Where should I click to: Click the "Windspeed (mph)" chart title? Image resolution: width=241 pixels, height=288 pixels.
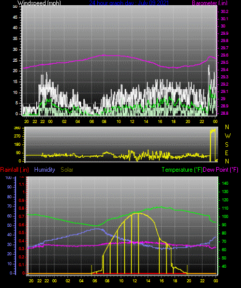tap(39, 3)
